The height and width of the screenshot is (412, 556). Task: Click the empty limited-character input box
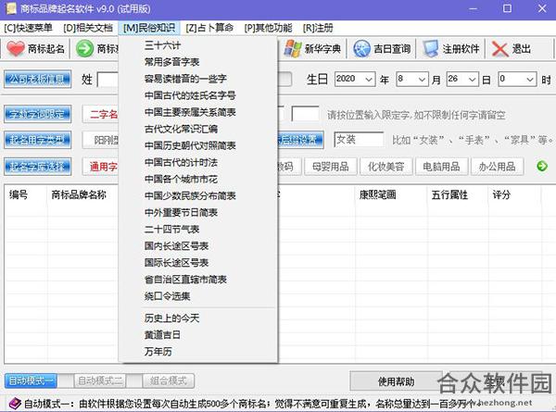point(305,114)
